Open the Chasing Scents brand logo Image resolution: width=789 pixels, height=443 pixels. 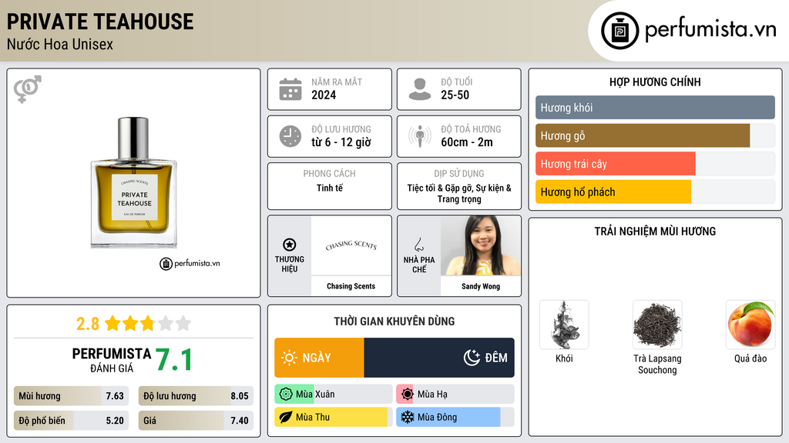(x=351, y=245)
